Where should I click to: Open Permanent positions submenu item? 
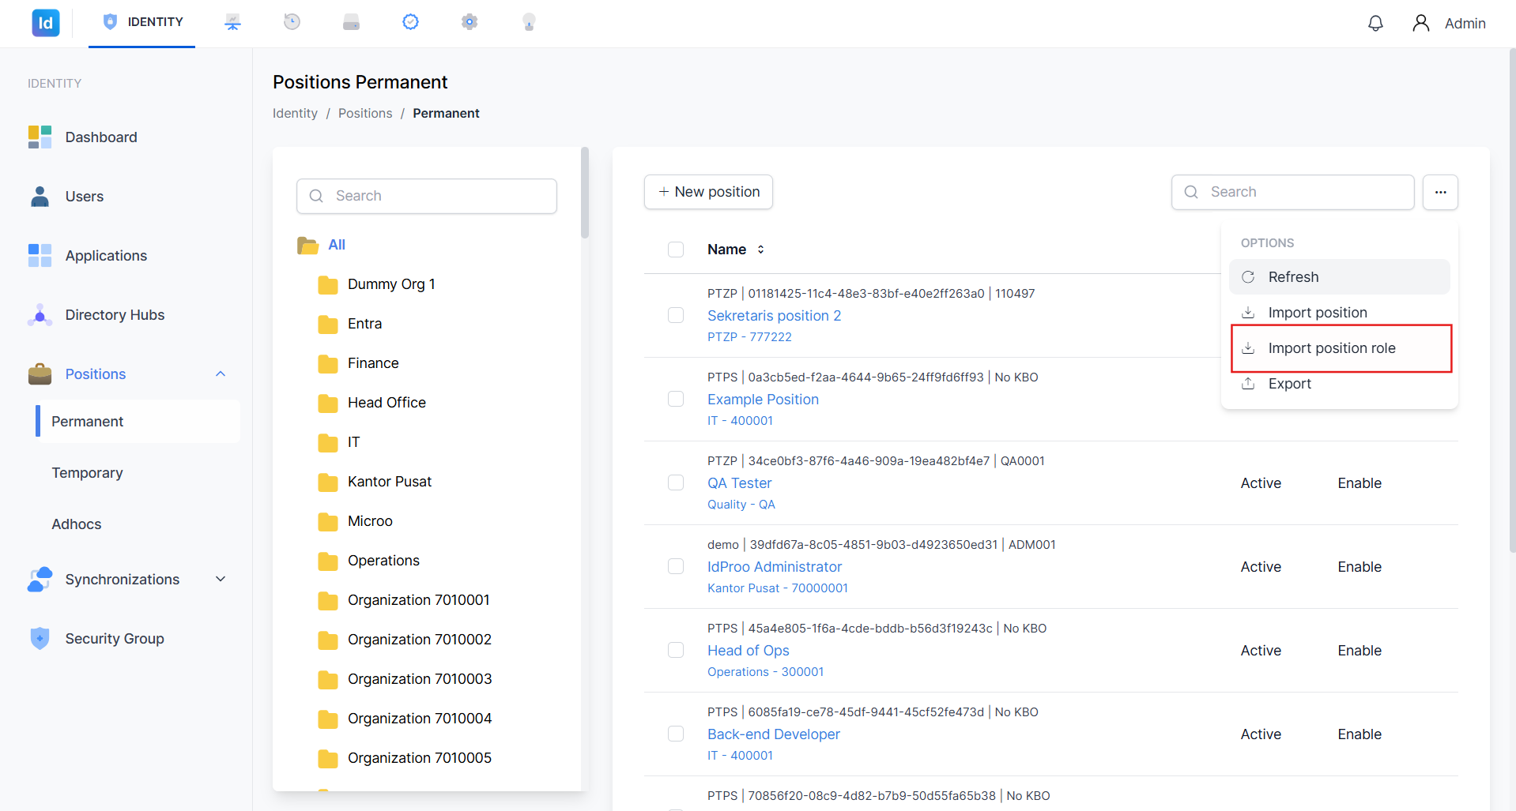(x=138, y=422)
